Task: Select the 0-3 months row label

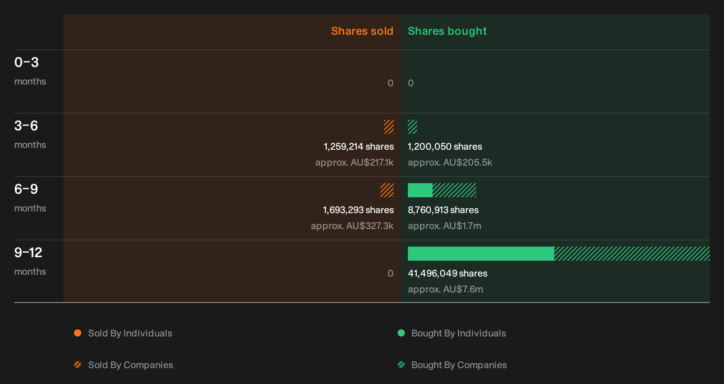Action: pos(30,71)
